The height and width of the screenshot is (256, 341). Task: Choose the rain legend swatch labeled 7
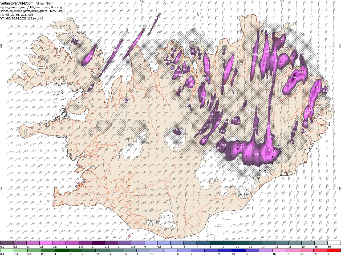(197, 250)
